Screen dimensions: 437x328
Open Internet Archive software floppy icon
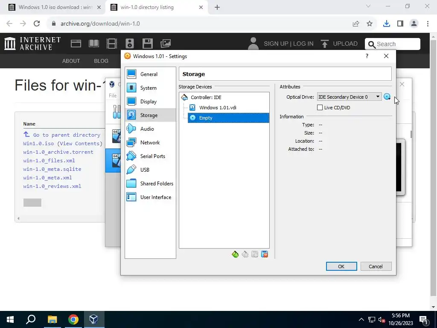point(147,44)
